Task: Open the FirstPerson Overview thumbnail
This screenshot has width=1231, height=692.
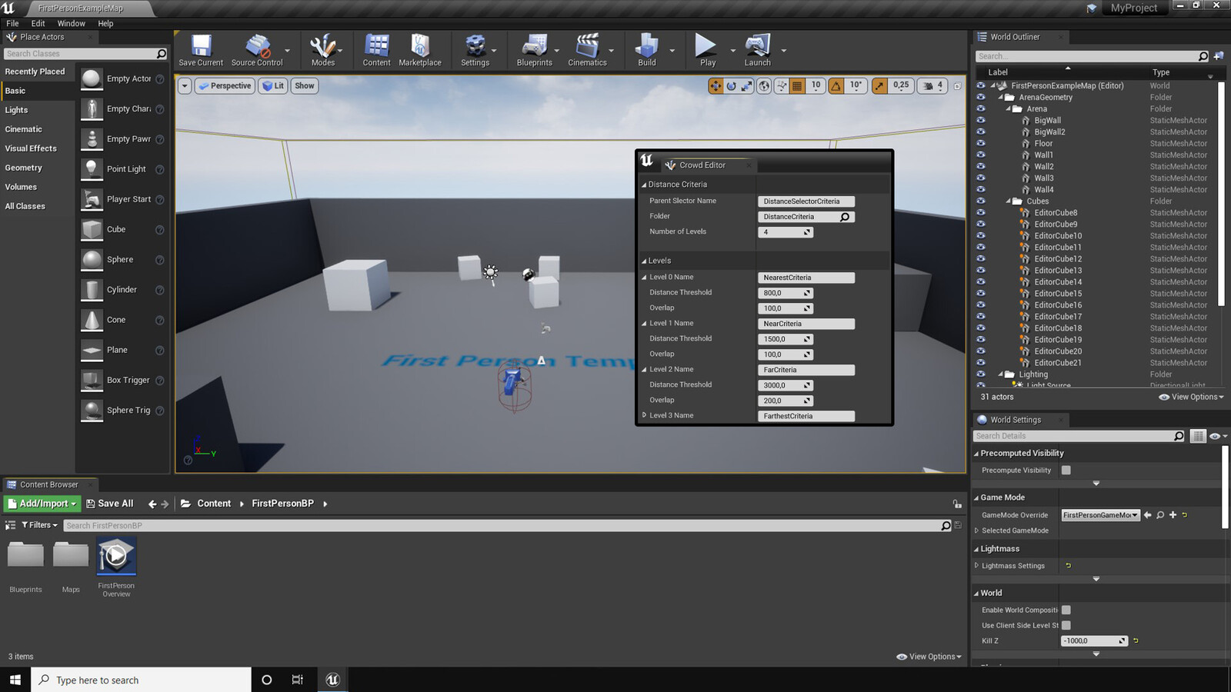Action: [115, 555]
